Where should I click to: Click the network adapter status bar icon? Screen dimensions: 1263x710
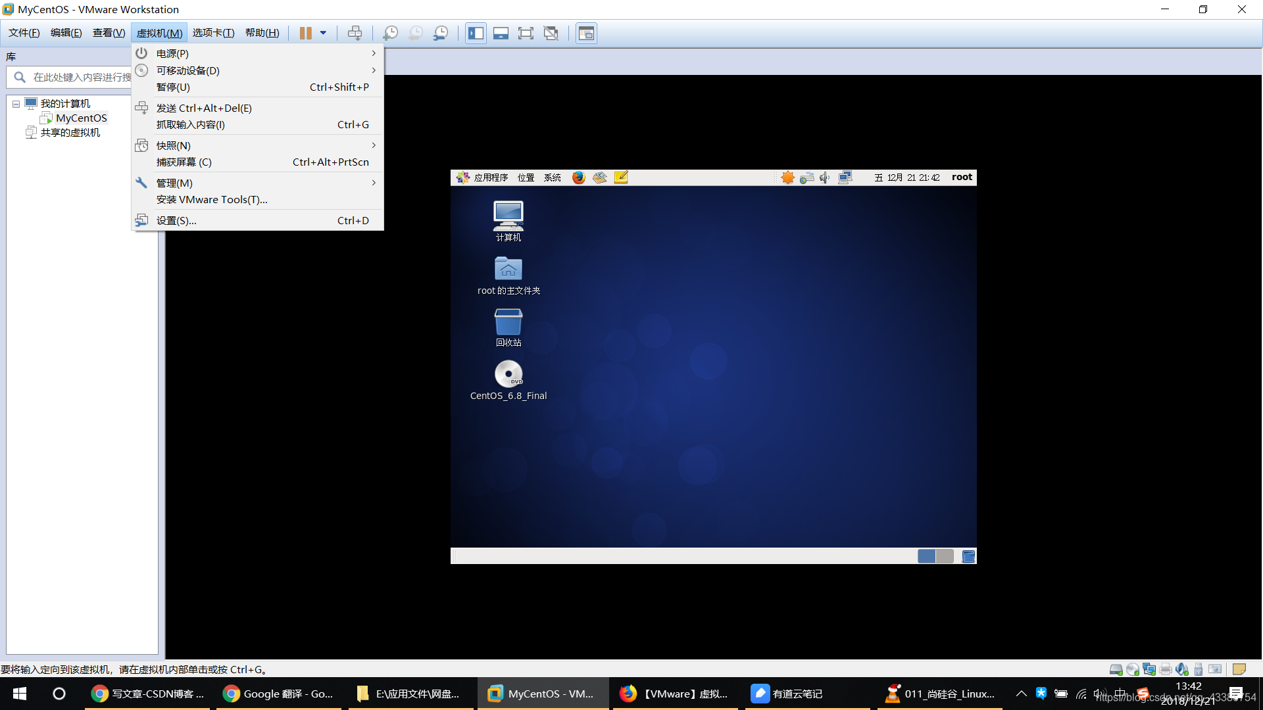(1149, 669)
